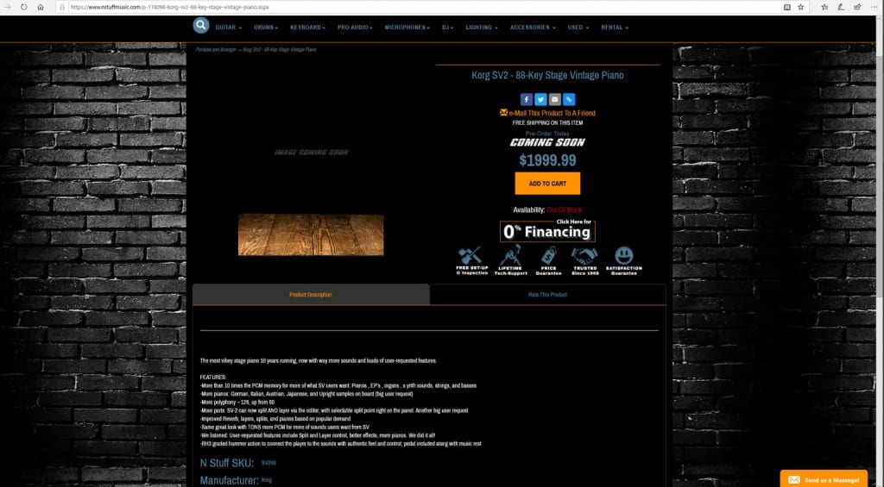Image resolution: width=884 pixels, height=487 pixels.
Task: Switch to Rate This Product tab
Action: click(547, 295)
